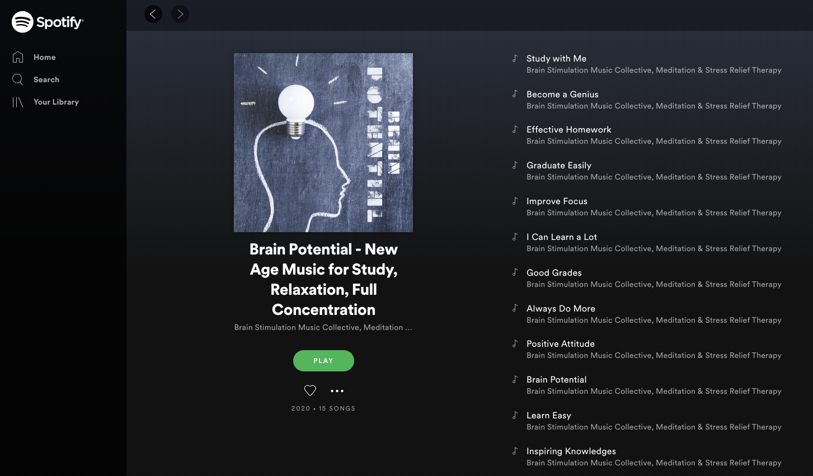
Task: Click music note icon beside Good Grades
Action: click(x=515, y=272)
